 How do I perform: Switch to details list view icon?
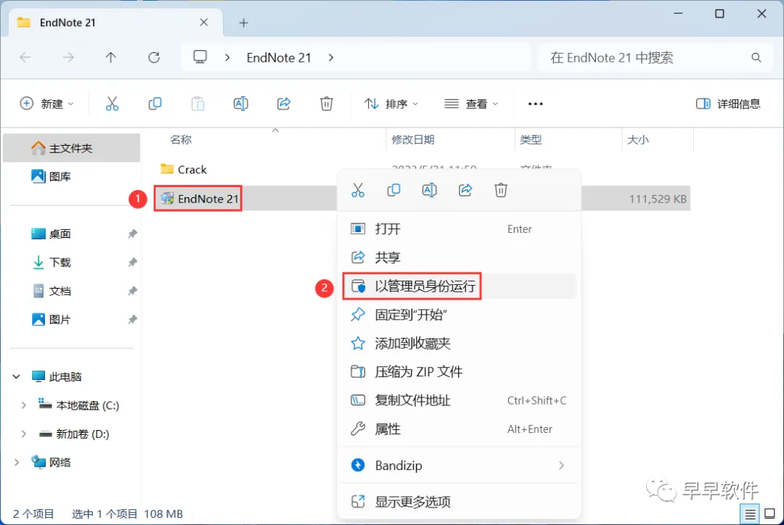coord(750,513)
